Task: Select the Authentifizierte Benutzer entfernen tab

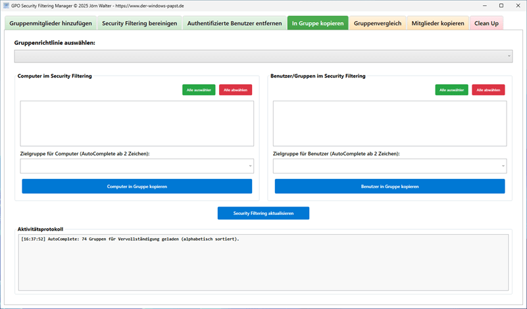Action: click(234, 23)
